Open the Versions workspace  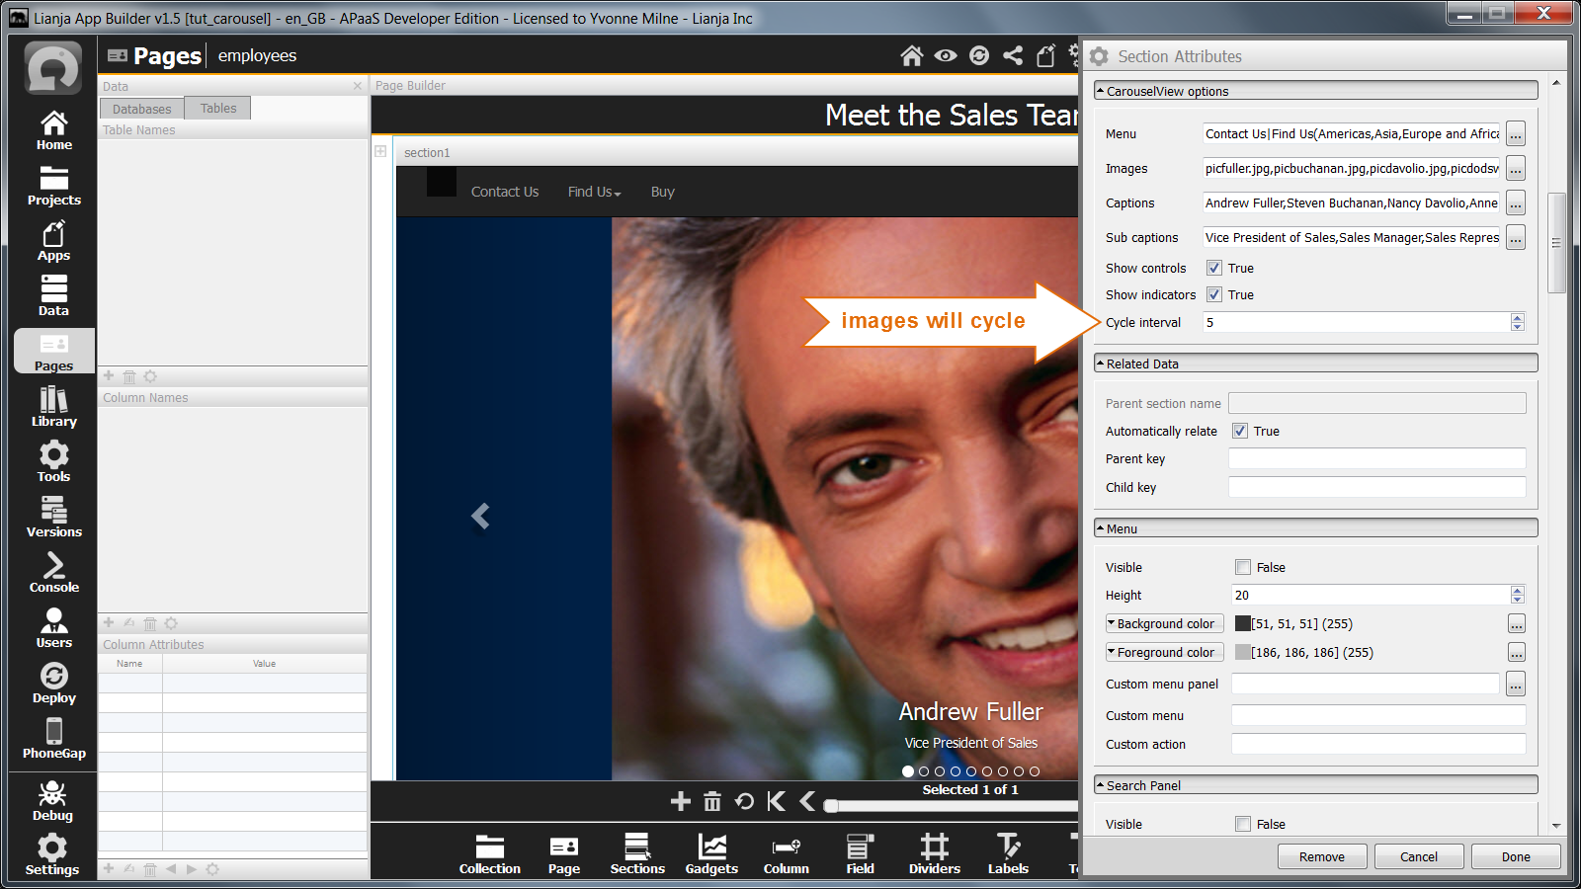pyautogui.click(x=53, y=517)
